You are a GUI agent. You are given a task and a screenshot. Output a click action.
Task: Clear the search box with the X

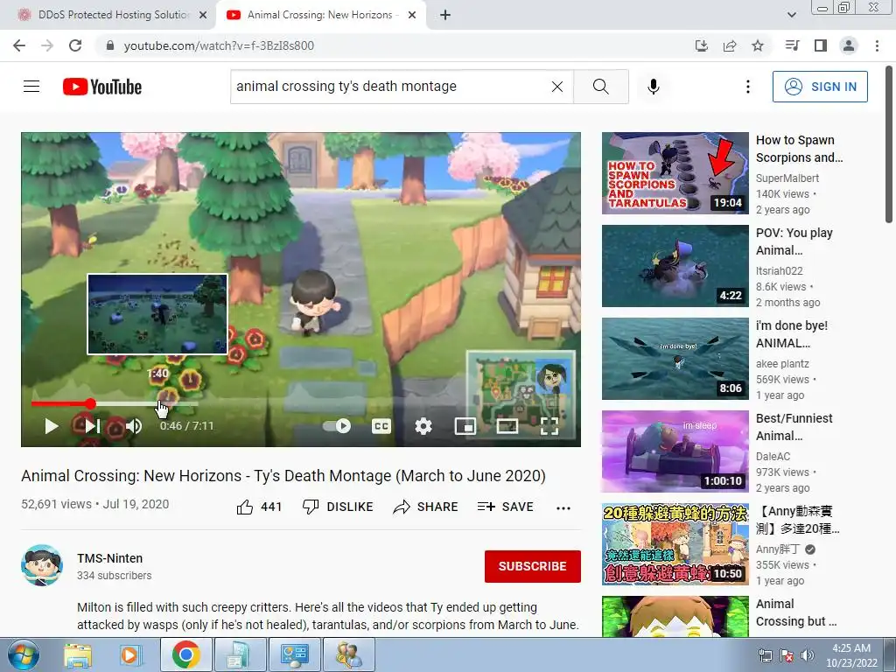coord(557,87)
